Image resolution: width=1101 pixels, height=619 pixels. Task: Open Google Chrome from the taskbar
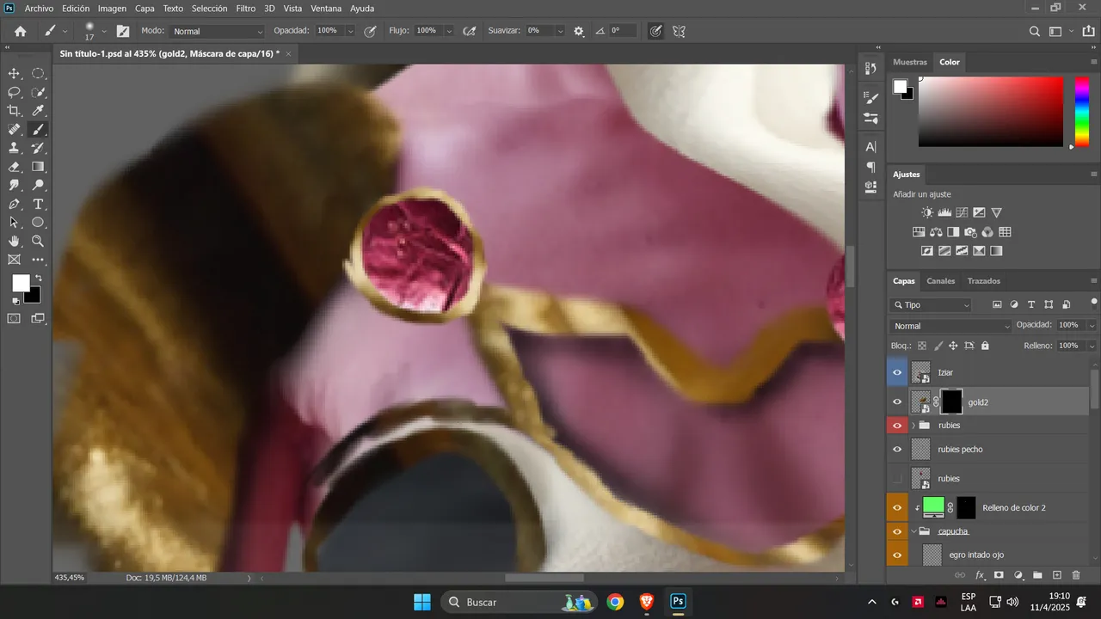[615, 602]
